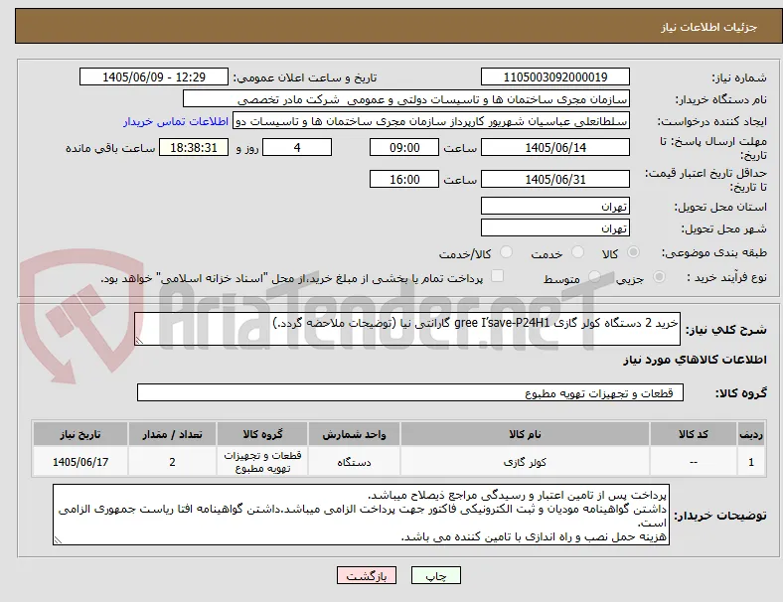Open the اطلاعات تماس خریدار link
Image resolution: width=783 pixels, height=602 pixels.
point(176,121)
